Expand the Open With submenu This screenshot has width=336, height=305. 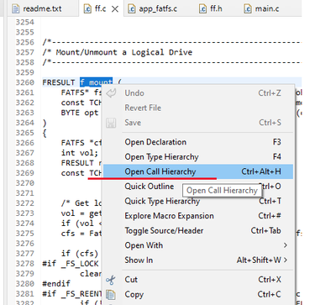[198, 245]
